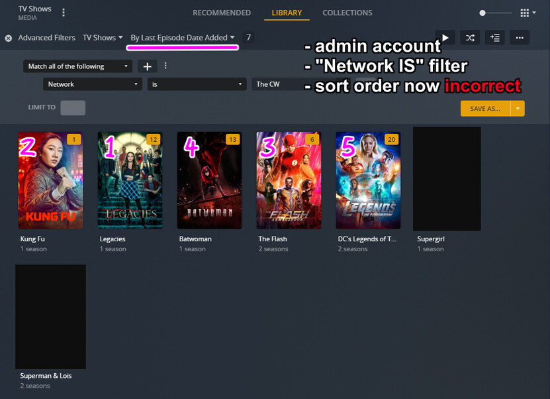This screenshot has height=399, width=550.
Task: Click the unwatched badge 13 on Batwoman
Action: [233, 139]
